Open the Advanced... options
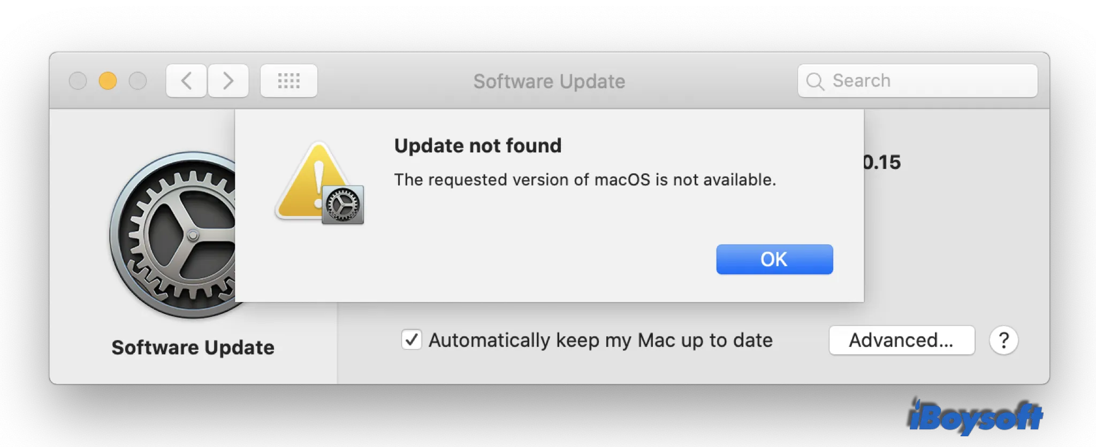1096x447 pixels. coord(902,340)
